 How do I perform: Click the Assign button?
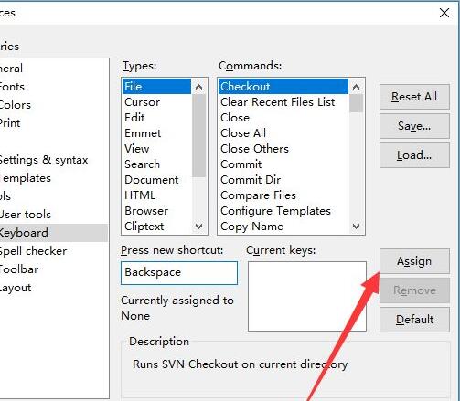point(414,261)
